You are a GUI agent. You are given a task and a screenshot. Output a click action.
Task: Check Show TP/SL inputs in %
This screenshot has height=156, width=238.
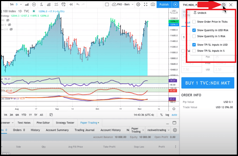(194, 51)
